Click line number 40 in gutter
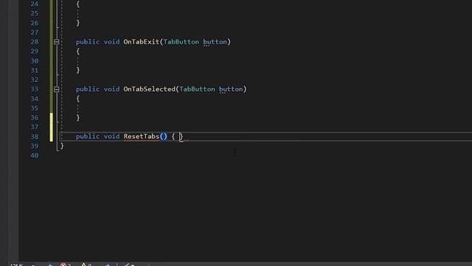 coord(35,155)
